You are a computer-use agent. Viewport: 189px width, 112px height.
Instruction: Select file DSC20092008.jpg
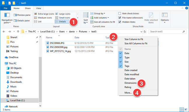pyautogui.click(x=59, y=47)
